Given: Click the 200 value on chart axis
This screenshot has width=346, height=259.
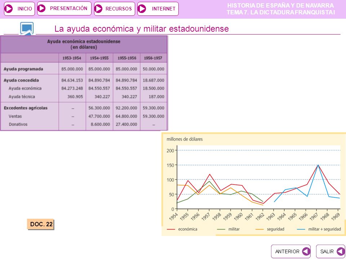Looking at the screenshot, I should click(x=170, y=151).
